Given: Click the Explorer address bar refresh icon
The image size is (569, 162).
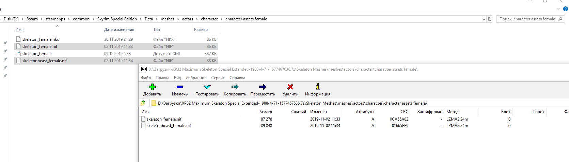Looking at the screenshot, I should (490, 19).
